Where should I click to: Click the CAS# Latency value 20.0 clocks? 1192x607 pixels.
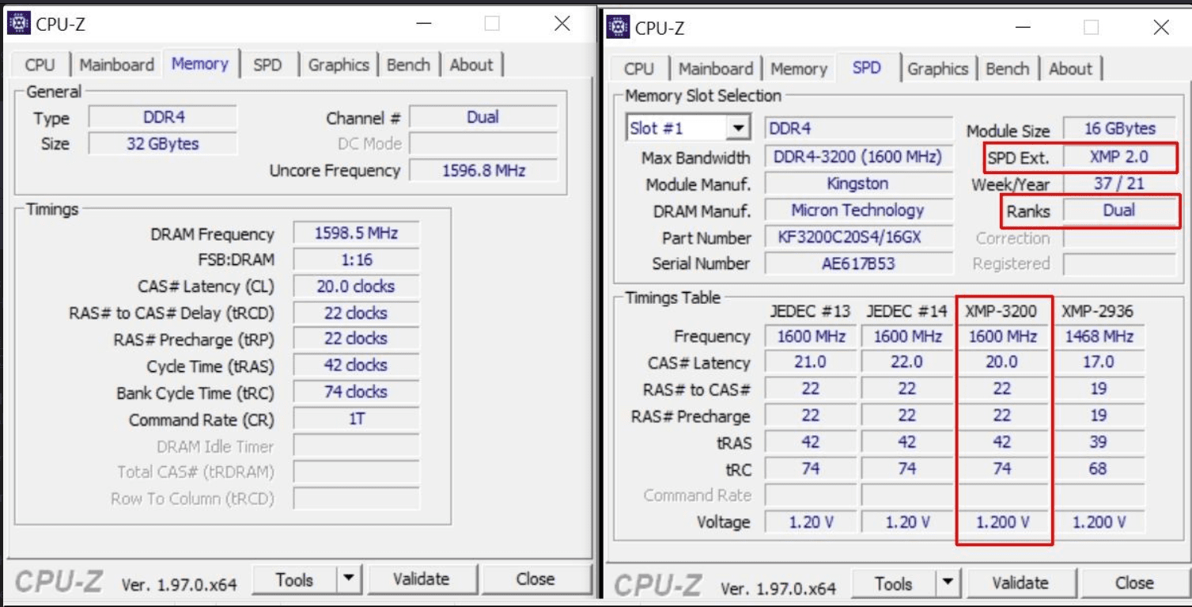[356, 286]
